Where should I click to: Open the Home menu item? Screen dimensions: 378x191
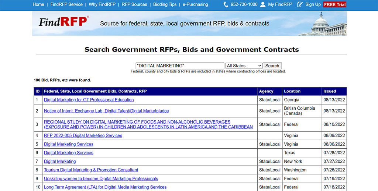tap(38, 4)
